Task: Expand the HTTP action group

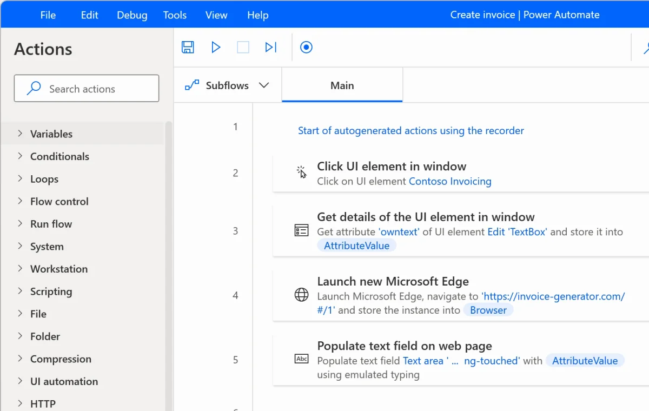Action: 20,403
